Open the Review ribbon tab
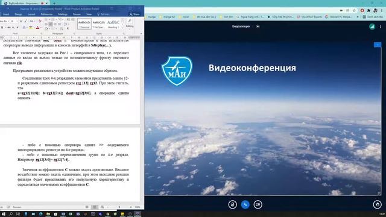 77,14
